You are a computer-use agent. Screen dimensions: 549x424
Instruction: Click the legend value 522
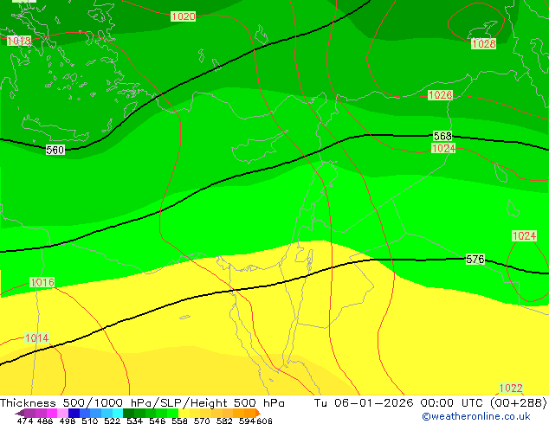tap(112, 421)
